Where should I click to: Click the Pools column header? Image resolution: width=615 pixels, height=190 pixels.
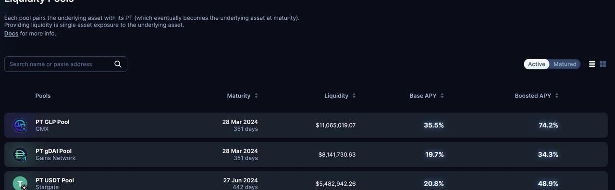(x=43, y=96)
